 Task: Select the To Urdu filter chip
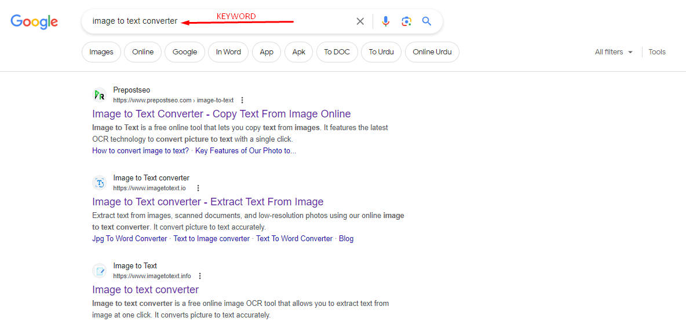pyautogui.click(x=381, y=52)
